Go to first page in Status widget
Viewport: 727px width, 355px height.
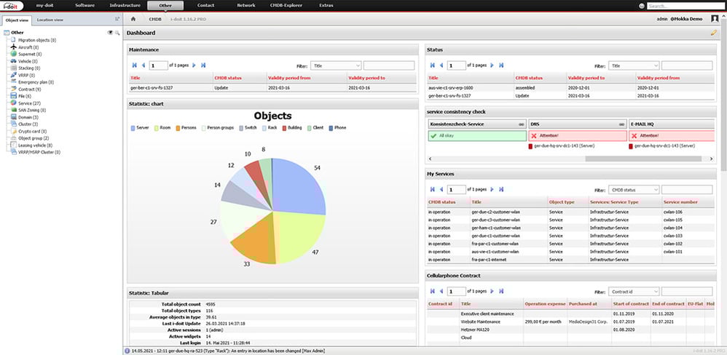(x=433, y=65)
